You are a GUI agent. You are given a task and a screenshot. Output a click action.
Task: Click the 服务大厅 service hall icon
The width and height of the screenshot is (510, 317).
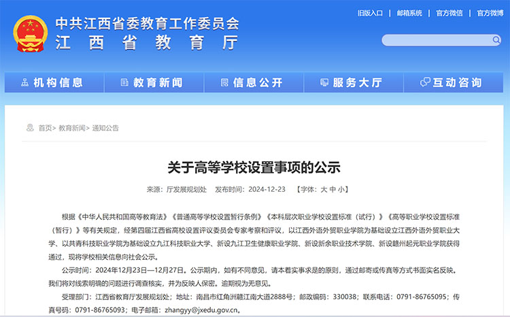(x=322, y=82)
